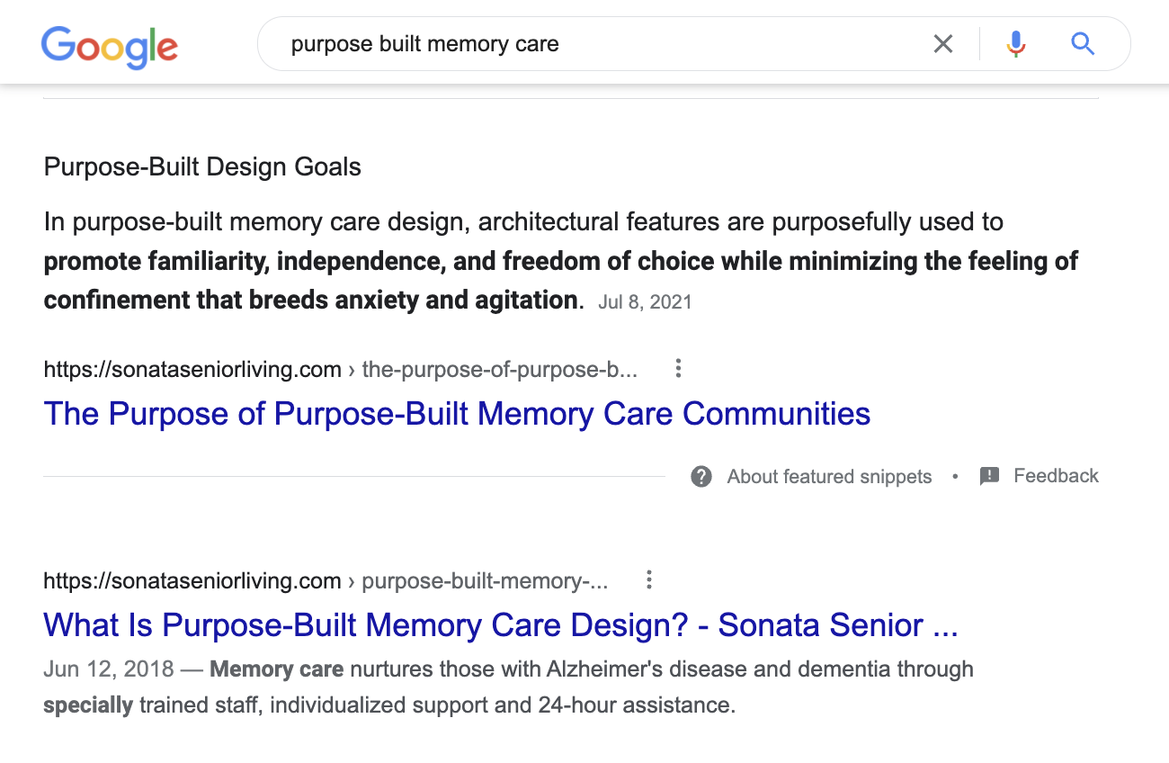Clear the search box with the X icon
The height and width of the screenshot is (763, 1169).
click(943, 43)
